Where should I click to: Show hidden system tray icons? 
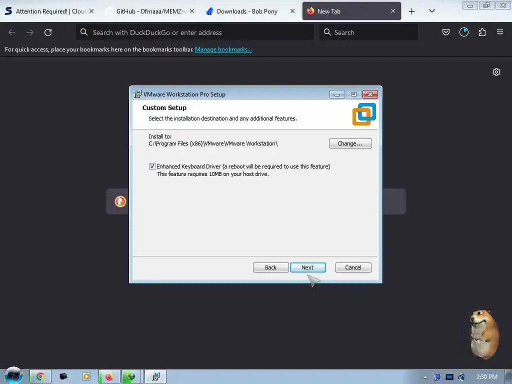point(425,377)
